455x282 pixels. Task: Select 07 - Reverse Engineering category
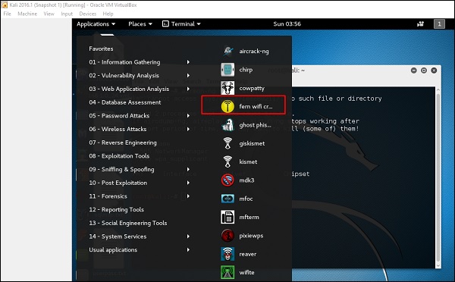click(123, 143)
